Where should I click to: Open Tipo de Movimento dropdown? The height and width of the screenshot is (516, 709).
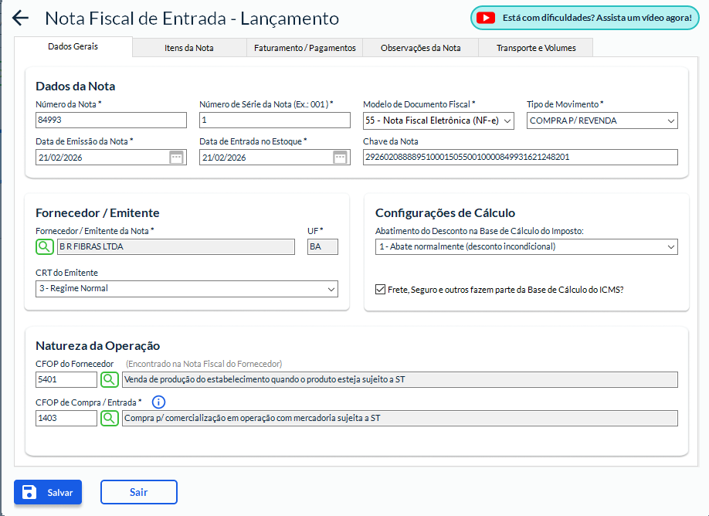pos(602,121)
